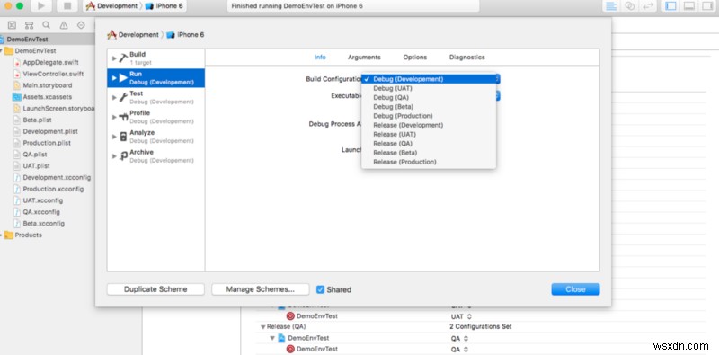Select DemoEnvTest project root
Screen dimensions: 719x355
point(27,39)
